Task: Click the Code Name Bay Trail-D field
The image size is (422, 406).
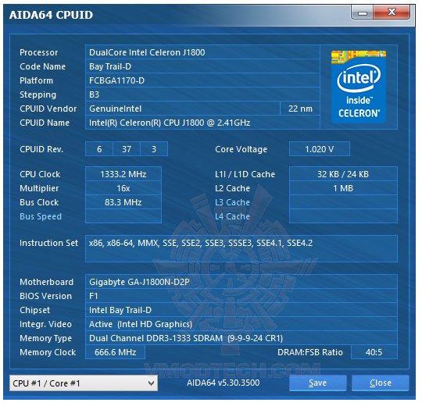Action: click(x=202, y=66)
